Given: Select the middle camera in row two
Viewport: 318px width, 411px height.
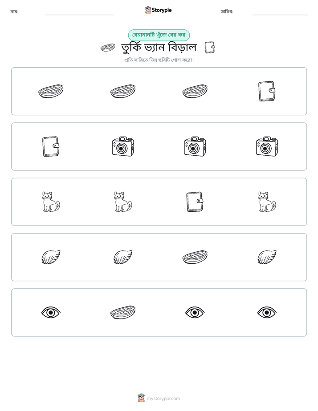Looking at the screenshot, I should tap(195, 146).
